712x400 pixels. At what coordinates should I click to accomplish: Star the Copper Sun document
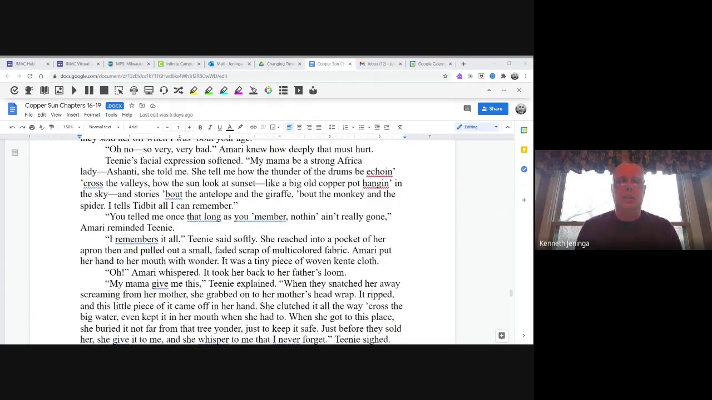point(132,106)
